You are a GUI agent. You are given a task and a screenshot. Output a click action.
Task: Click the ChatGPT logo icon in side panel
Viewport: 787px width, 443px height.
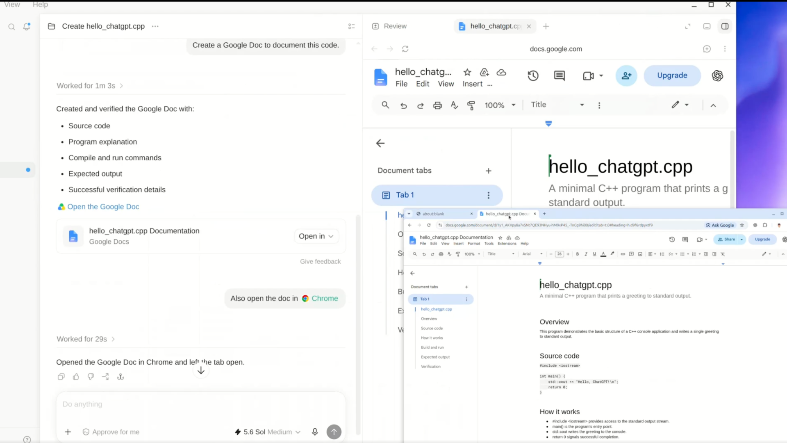pos(717,75)
